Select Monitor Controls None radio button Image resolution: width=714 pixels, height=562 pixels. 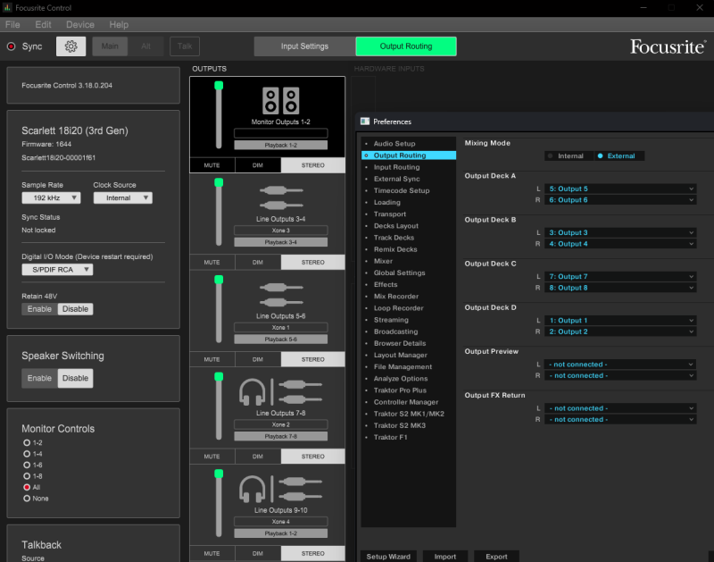(x=27, y=499)
